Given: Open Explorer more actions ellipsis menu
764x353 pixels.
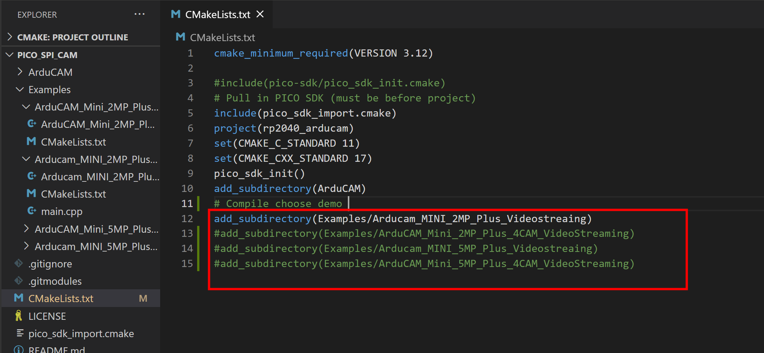Looking at the screenshot, I should pyautogui.click(x=139, y=14).
